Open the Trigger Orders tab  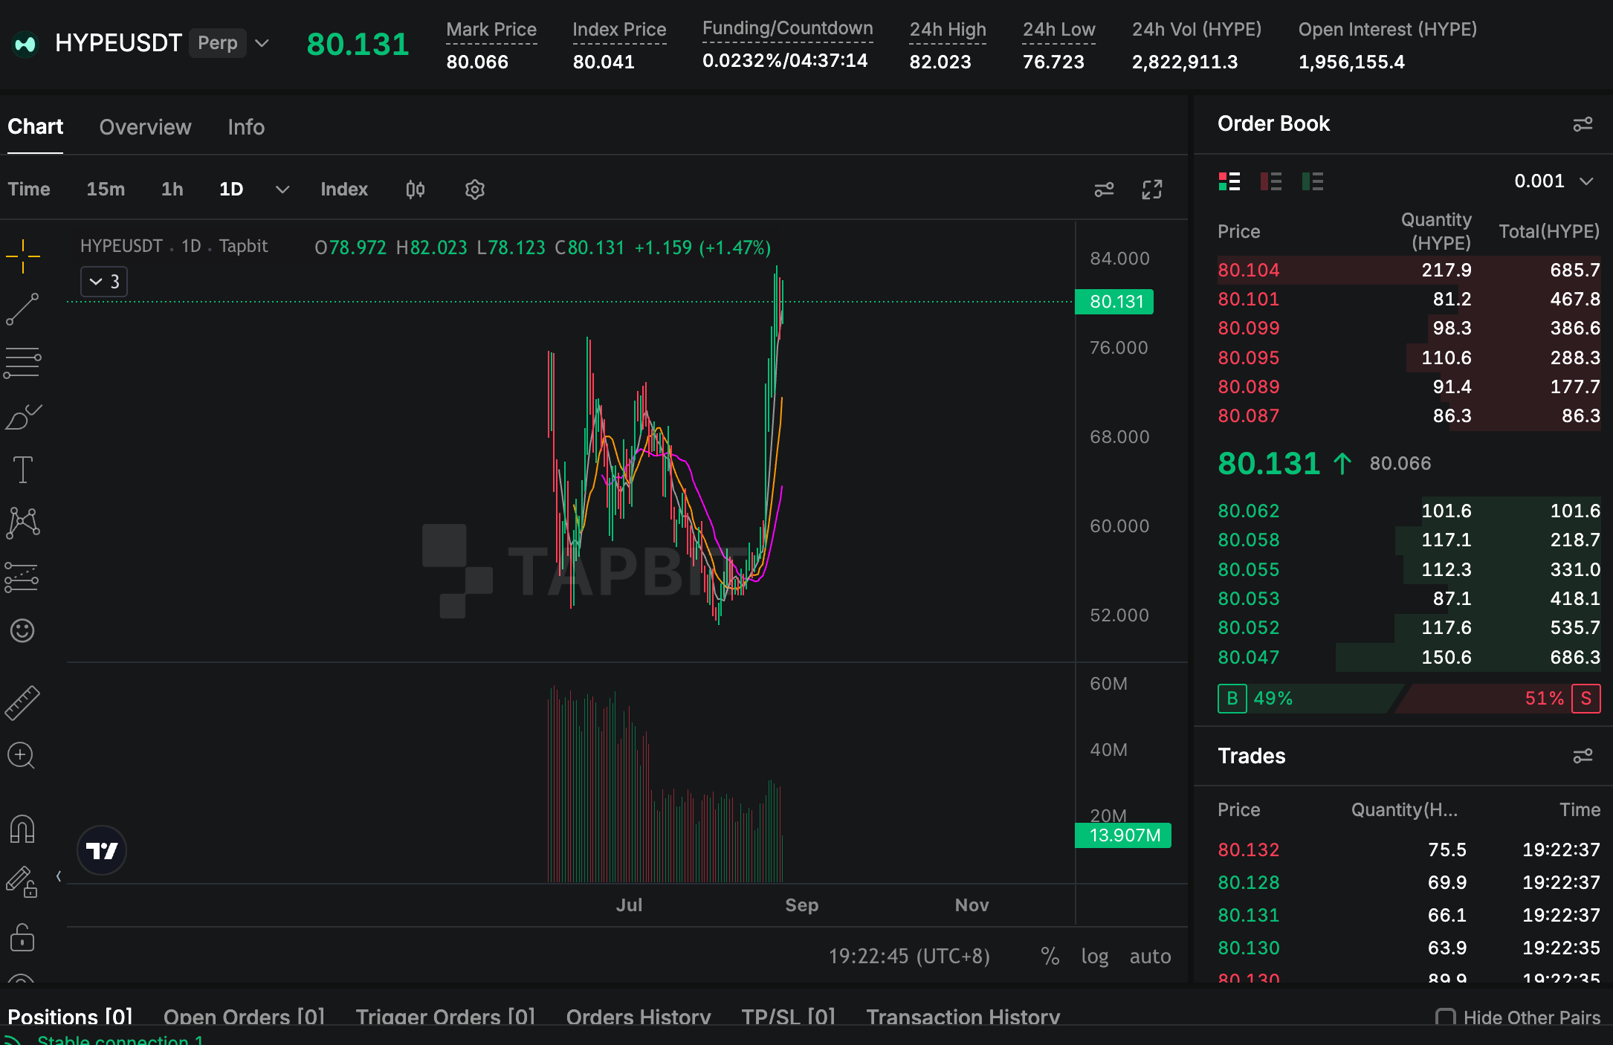[445, 1017]
